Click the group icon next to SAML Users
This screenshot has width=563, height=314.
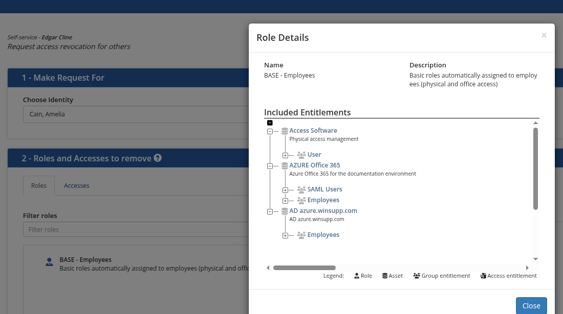pyautogui.click(x=301, y=189)
